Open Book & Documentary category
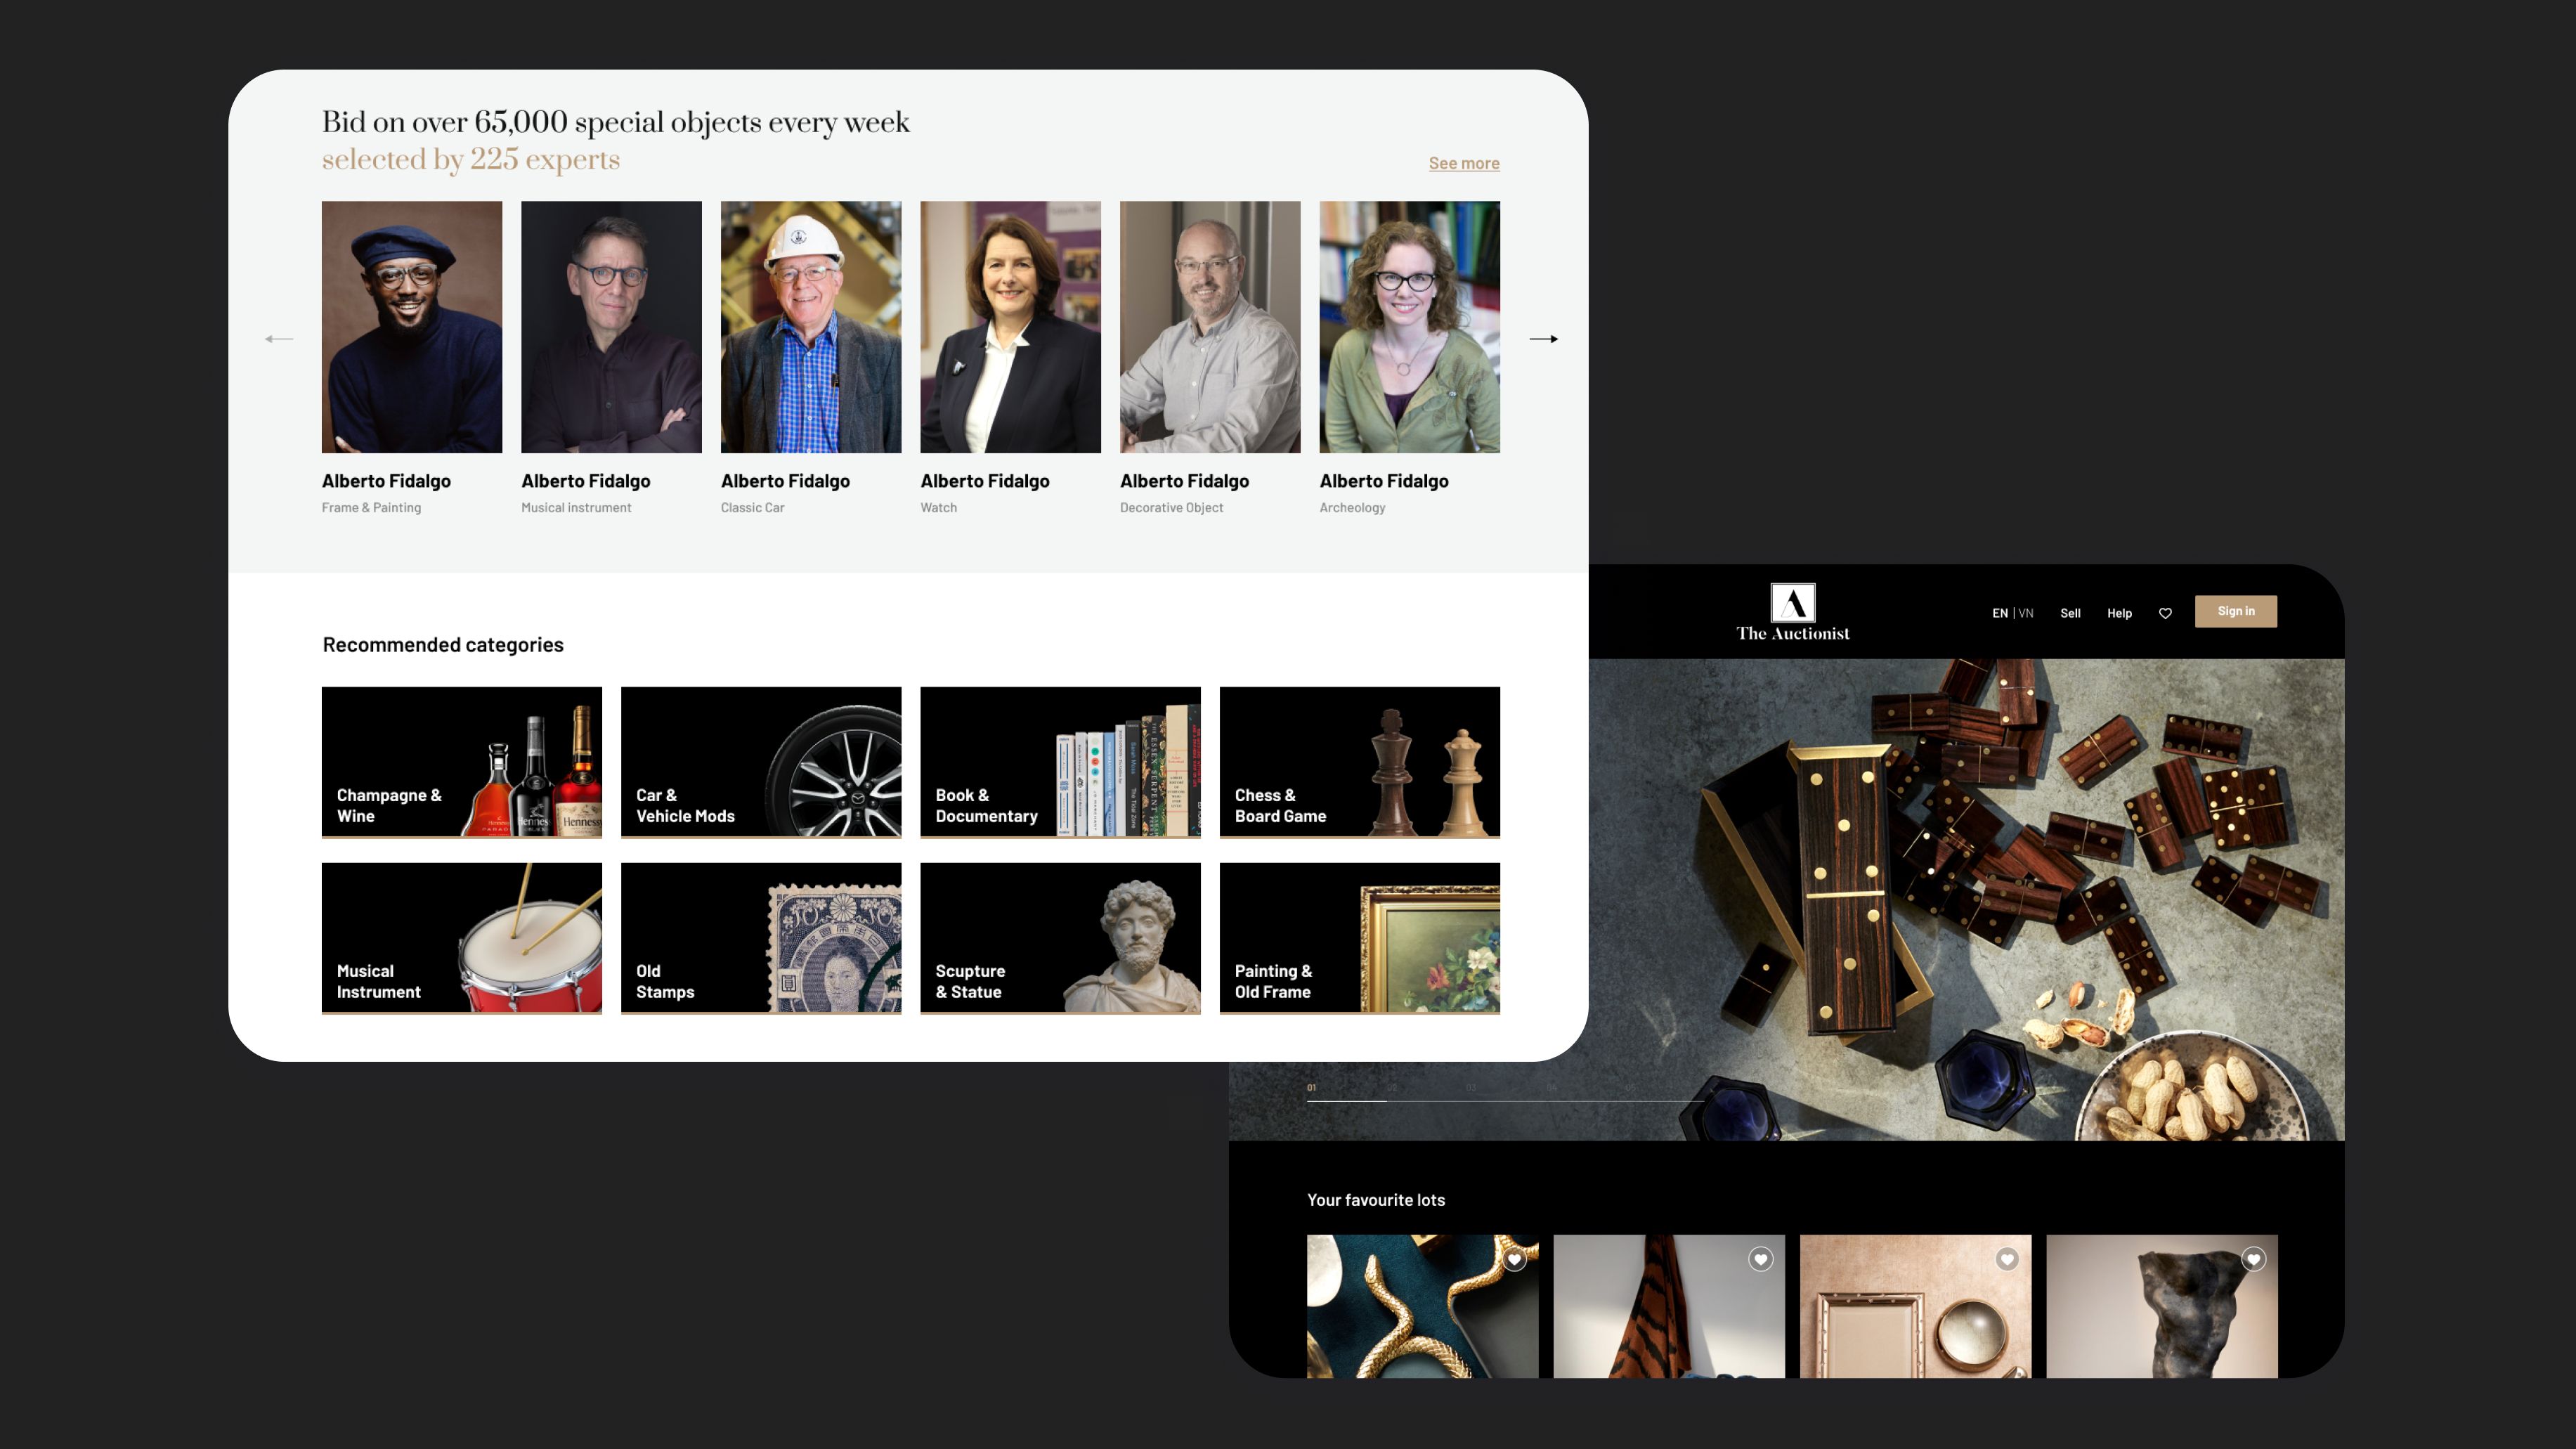The height and width of the screenshot is (1449, 2576). point(1060,762)
